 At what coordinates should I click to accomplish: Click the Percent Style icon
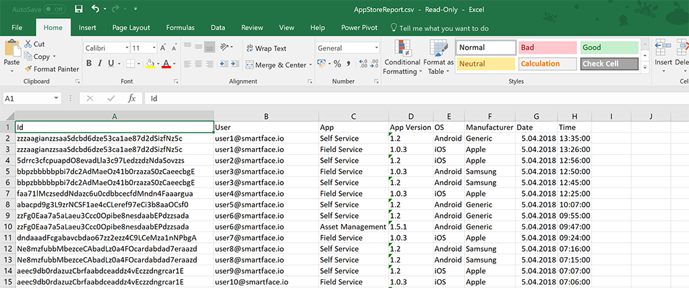pos(338,64)
